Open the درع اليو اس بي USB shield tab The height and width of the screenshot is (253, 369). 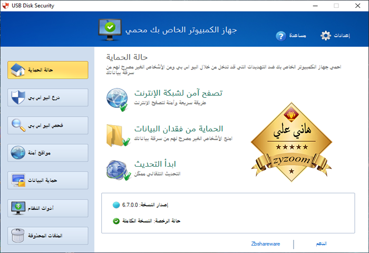click(48, 97)
